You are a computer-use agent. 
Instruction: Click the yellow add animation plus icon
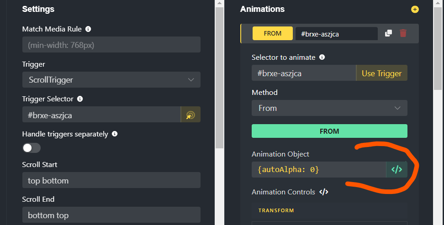click(x=415, y=9)
